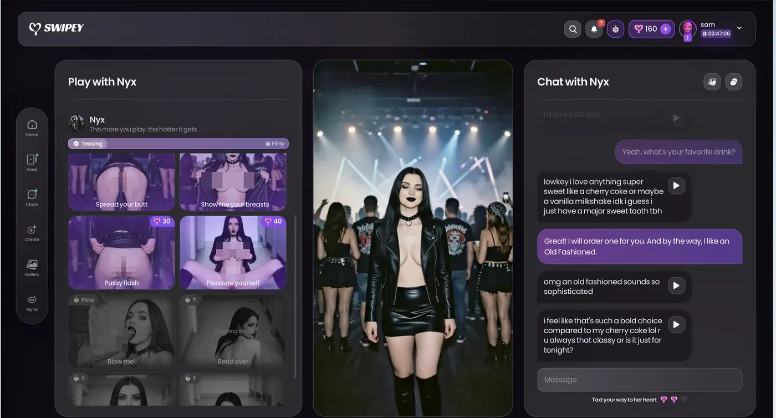This screenshot has width=776, height=418.
Task: Click the "Text your way to her heart" label
Action: (624, 400)
